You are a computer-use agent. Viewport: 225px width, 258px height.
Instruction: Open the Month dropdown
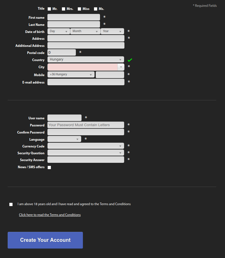[85, 31]
